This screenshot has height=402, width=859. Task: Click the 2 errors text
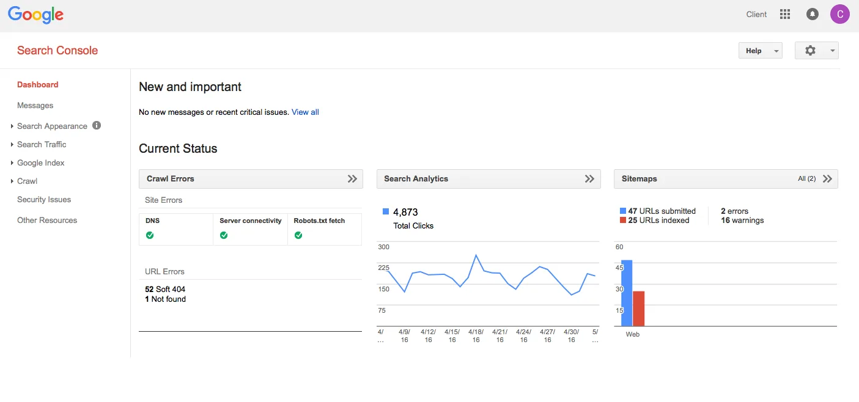pos(734,211)
